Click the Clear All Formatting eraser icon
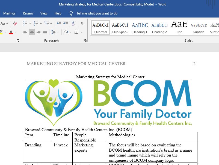Viewport: 219px width, 165px height. 15,23
